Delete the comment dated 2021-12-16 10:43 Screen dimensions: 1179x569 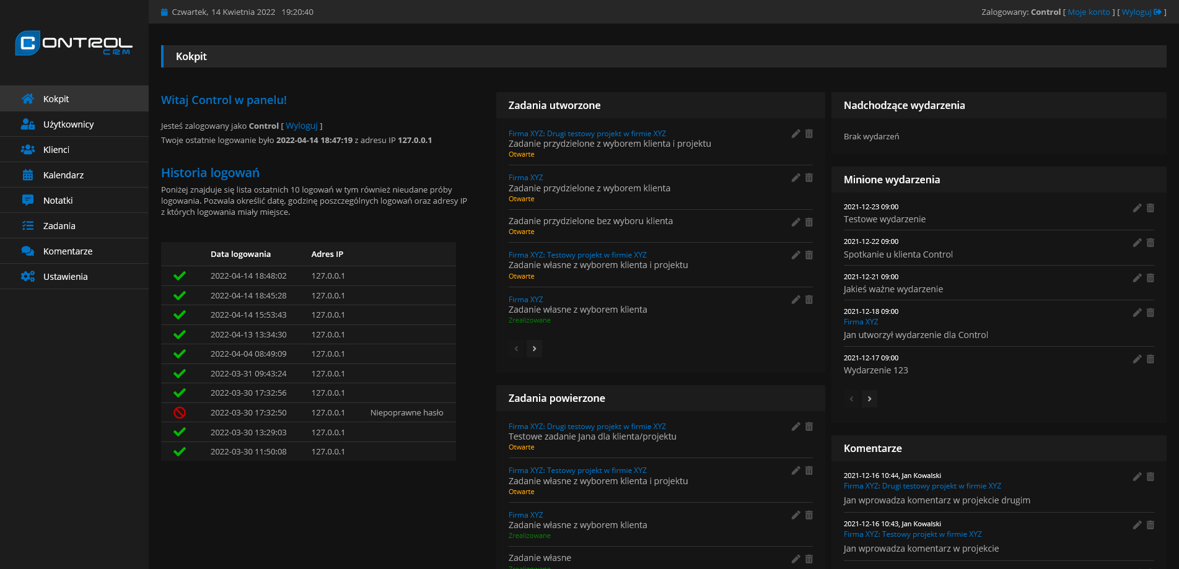point(1150,525)
